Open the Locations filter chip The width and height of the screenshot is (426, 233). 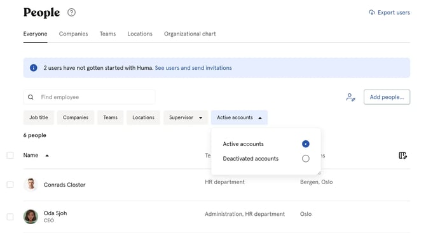143,117
